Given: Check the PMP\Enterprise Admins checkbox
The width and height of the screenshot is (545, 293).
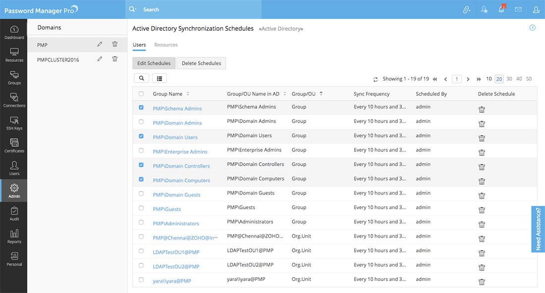Looking at the screenshot, I should (142, 150).
